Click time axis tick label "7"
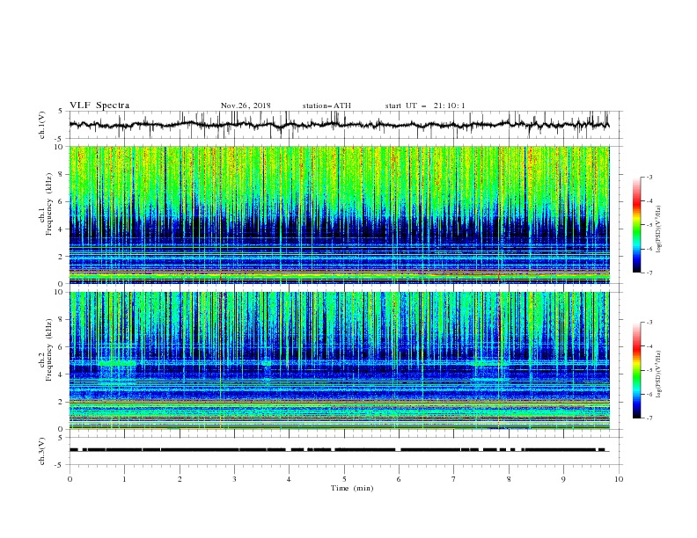697x538 pixels. coord(454,479)
